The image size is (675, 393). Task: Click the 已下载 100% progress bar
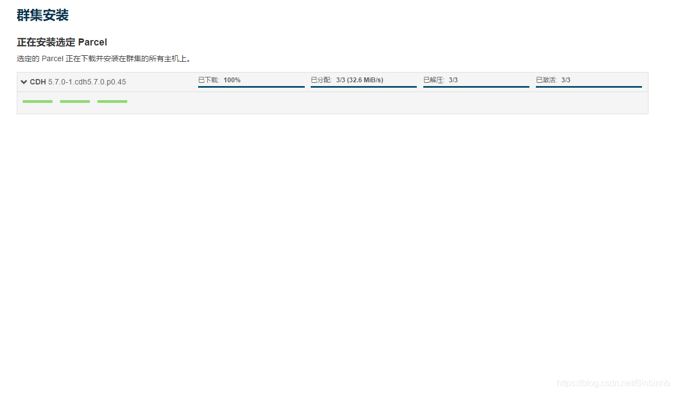tap(251, 87)
